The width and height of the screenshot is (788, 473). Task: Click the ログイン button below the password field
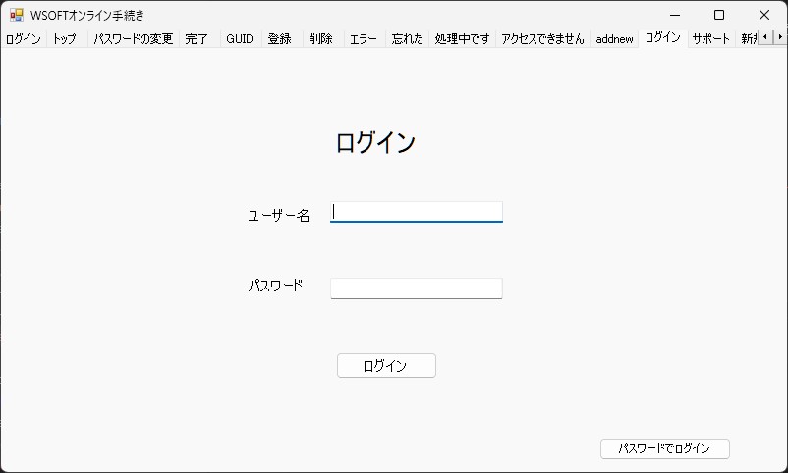(x=386, y=366)
